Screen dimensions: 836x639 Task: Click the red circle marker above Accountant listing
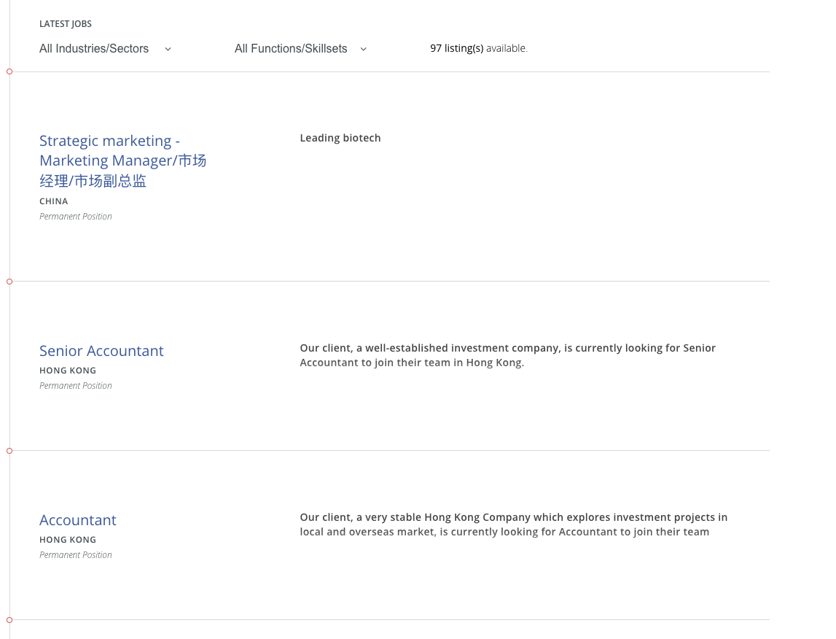(x=9, y=451)
